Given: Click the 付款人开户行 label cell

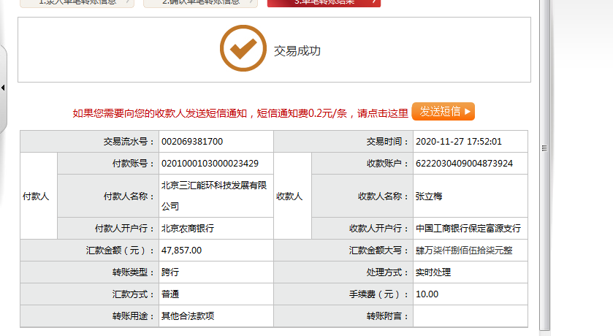Looking at the screenshot, I should click(108, 228).
